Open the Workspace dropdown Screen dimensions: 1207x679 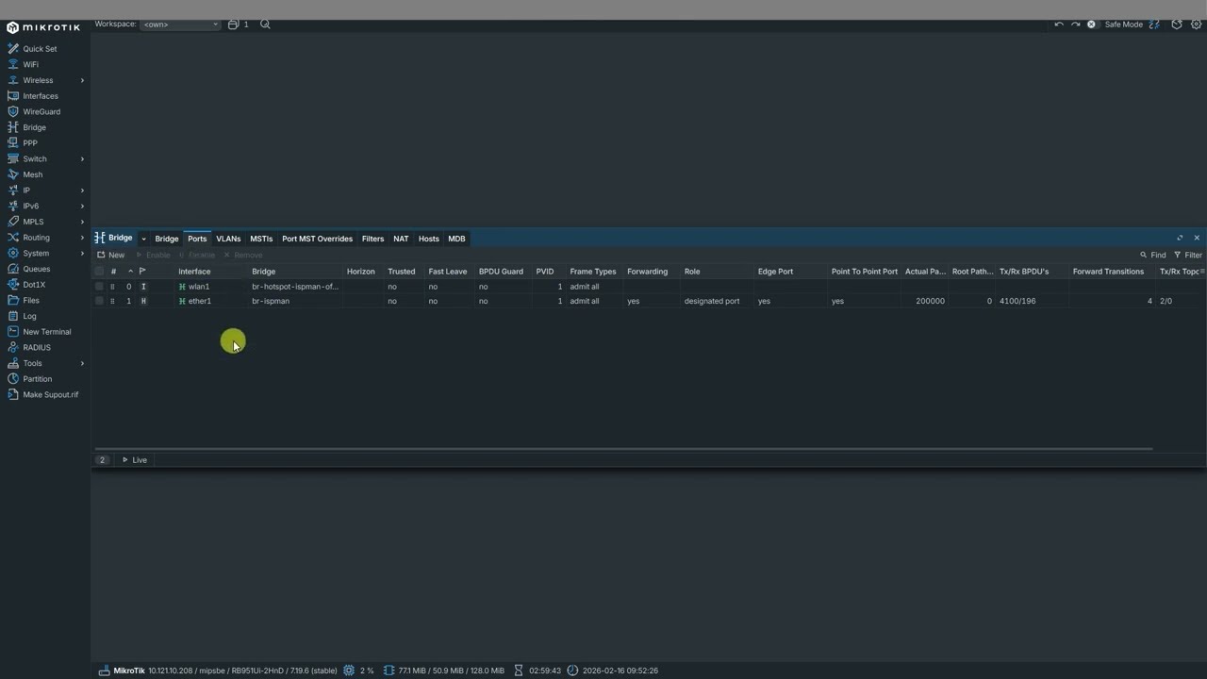tap(180, 25)
